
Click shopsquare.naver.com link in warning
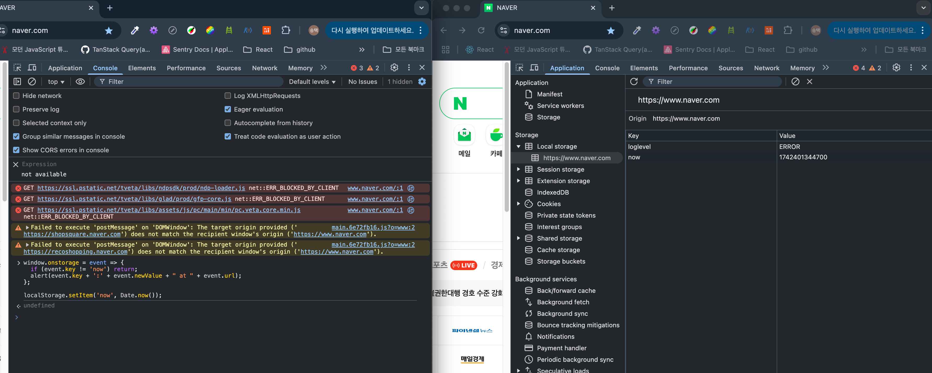72,234
